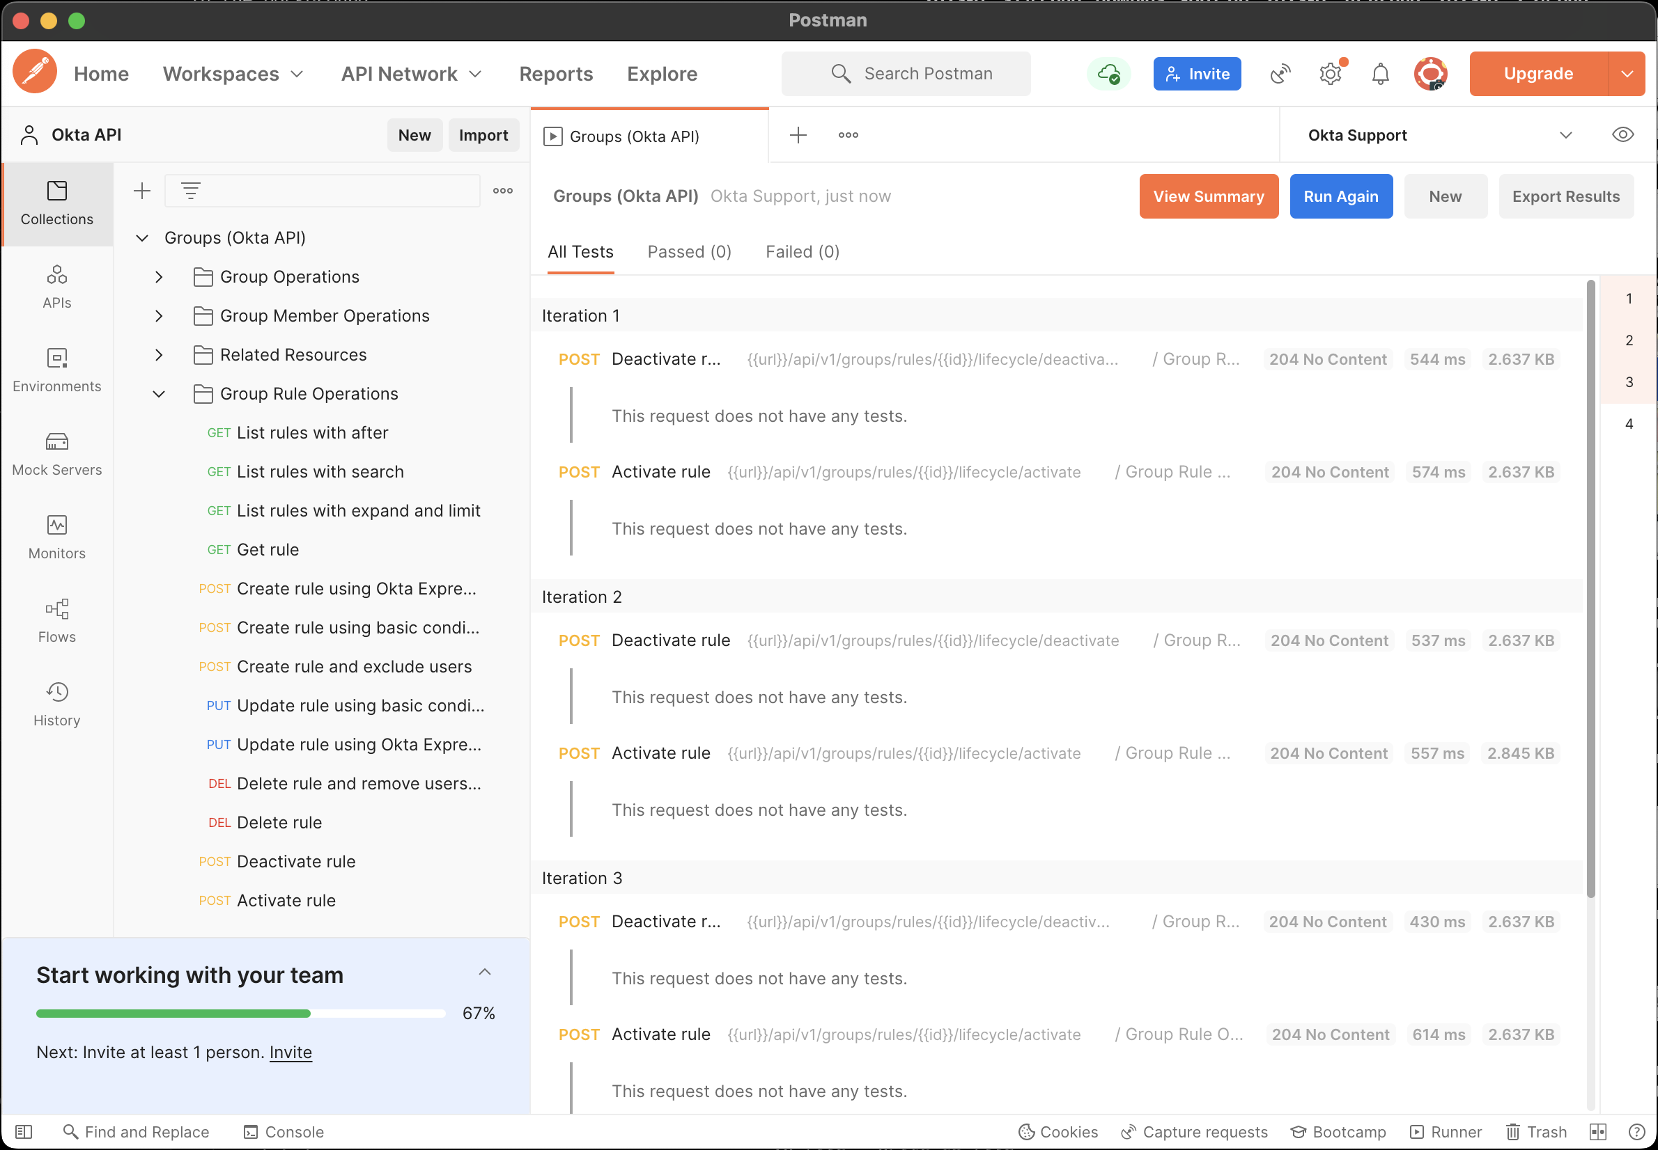The width and height of the screenshot is (1658, 1150).
Task: Switch to the All Tests tab
Action: 580,251
